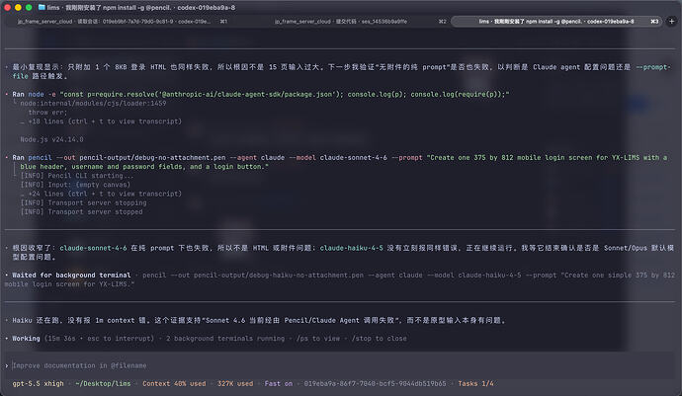Click the 'Working' status line text
This screenshot has height=396, width=682.
coord(26,338)
